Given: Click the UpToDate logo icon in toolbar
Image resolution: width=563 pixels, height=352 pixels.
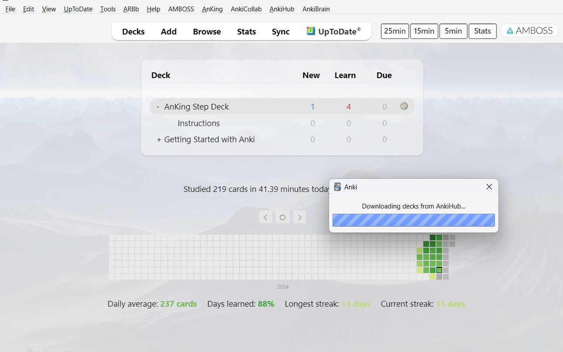Looking at the screenshot, I should tap(311, 31).
